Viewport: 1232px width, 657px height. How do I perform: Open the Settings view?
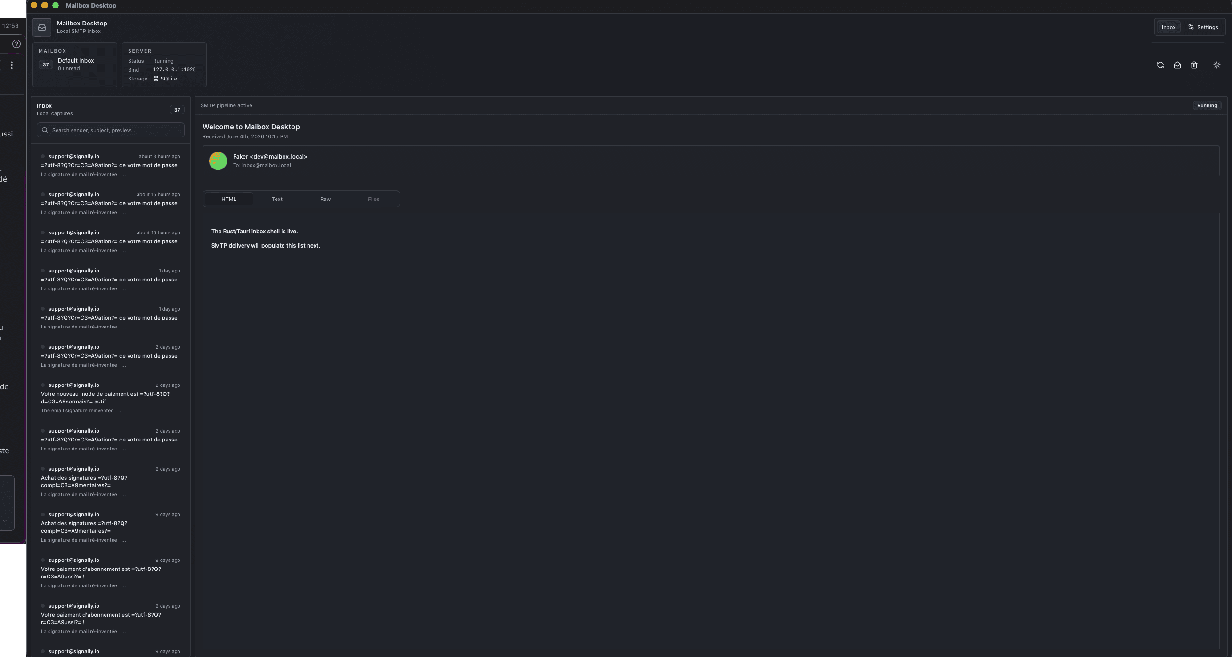pyautogui.click(x=1203, y=27)
